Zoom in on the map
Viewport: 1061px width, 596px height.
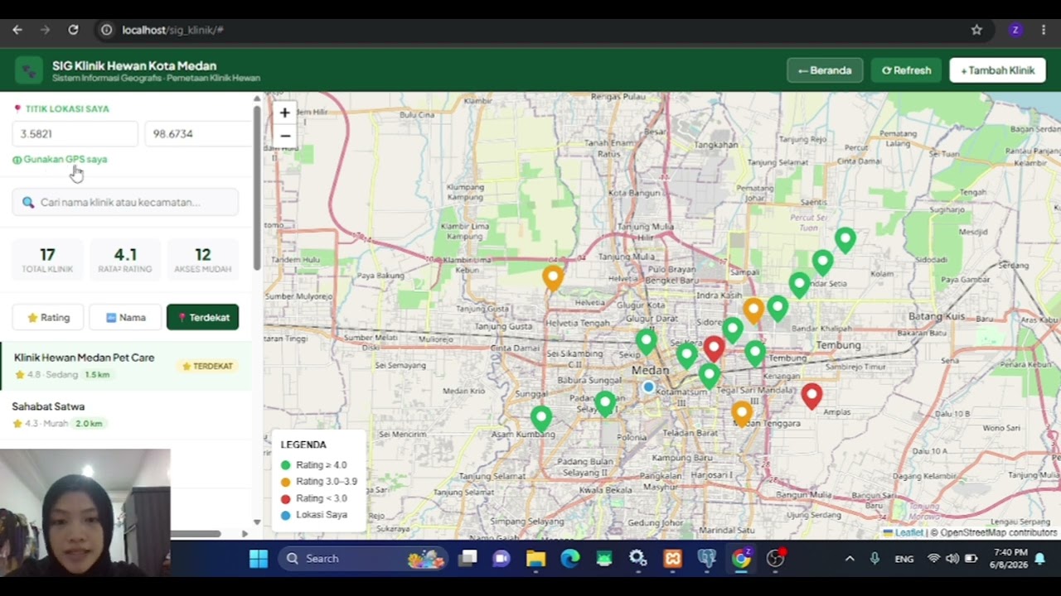(x=284, y=113)
